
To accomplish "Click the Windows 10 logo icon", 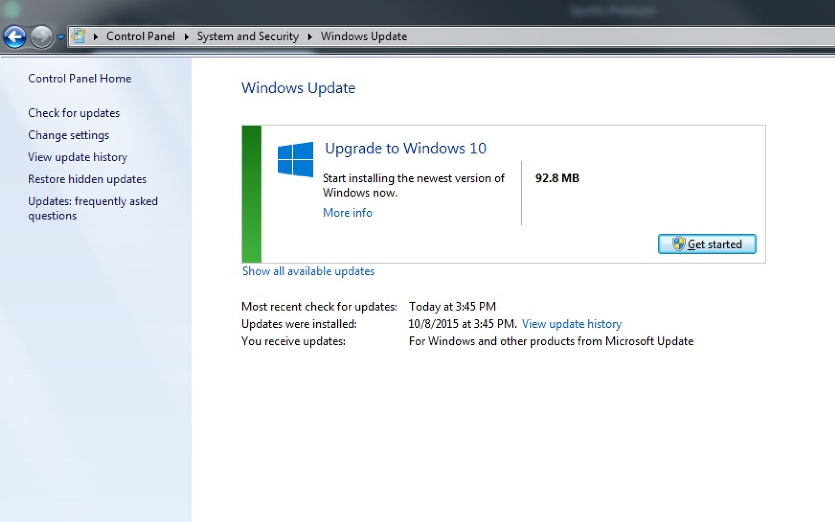I will click(295, 159).
